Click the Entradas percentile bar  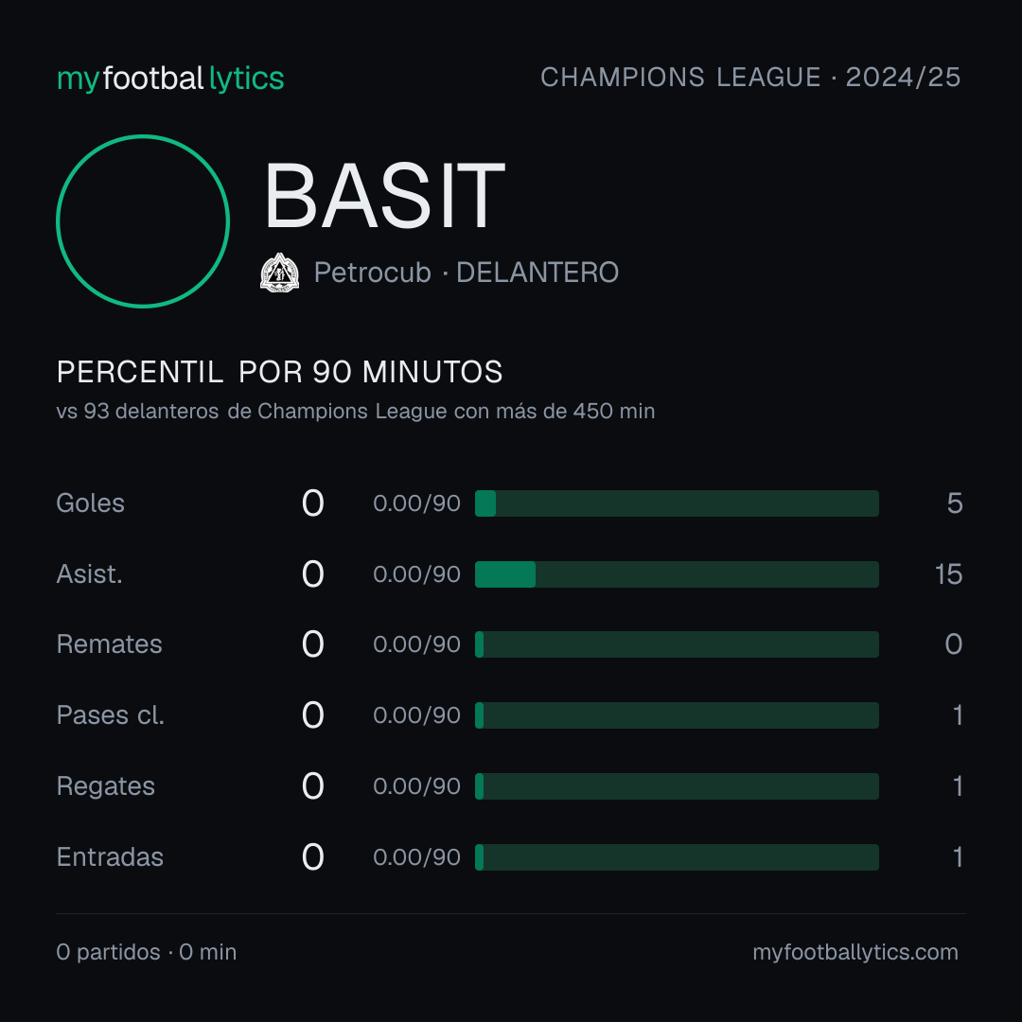click(677, 857)
